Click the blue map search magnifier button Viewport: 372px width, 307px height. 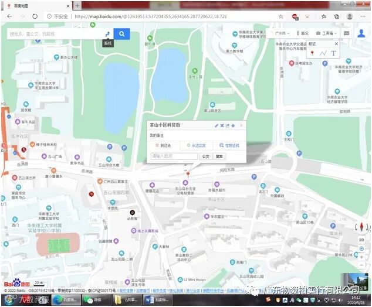click(121, 34)
